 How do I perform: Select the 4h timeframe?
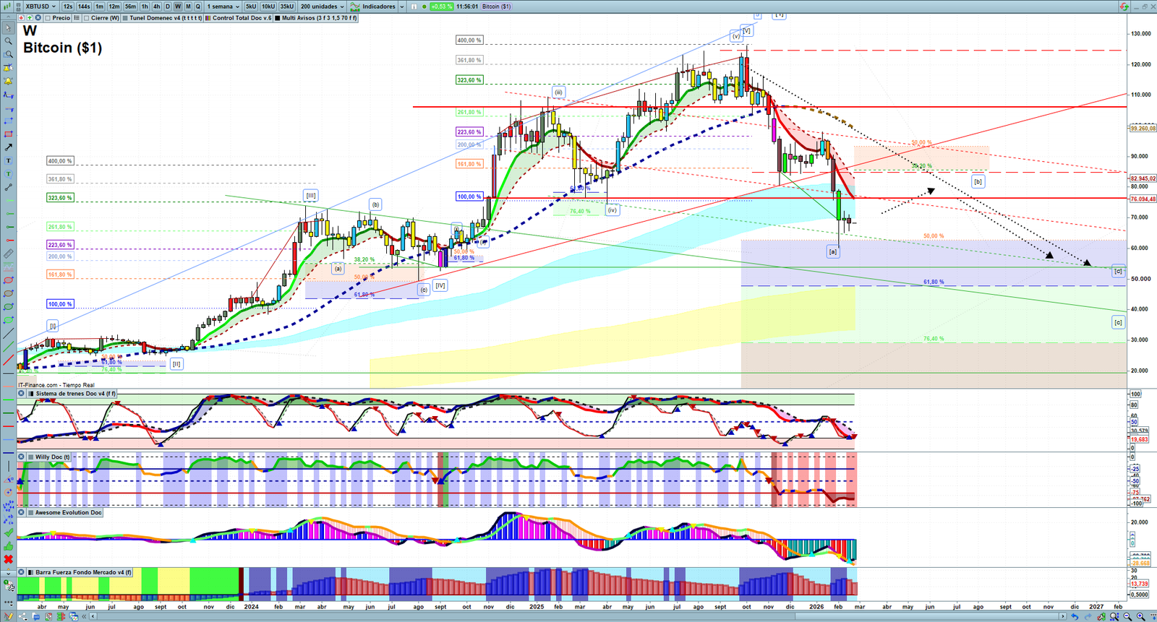(x=156, y=7)
